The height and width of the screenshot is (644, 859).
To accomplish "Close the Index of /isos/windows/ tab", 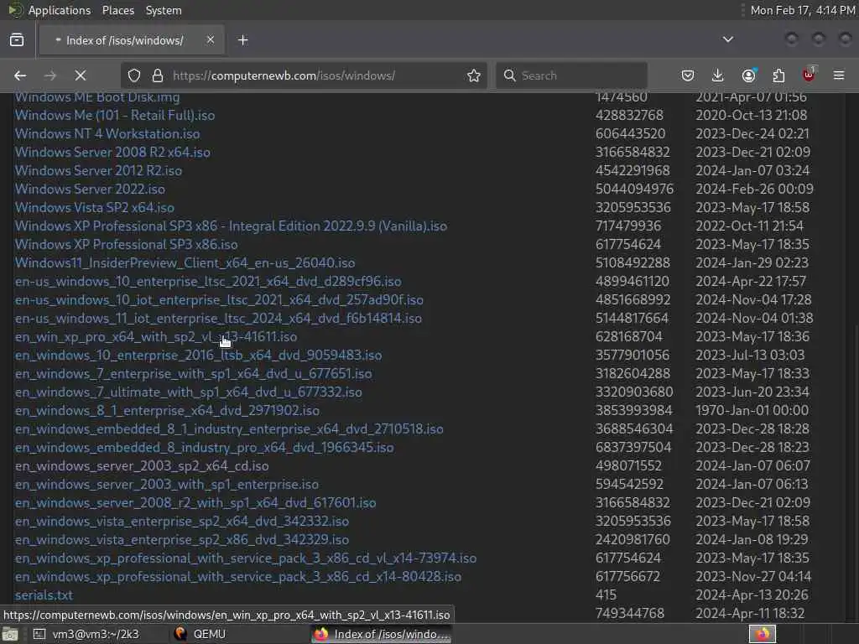I will 211,39.
